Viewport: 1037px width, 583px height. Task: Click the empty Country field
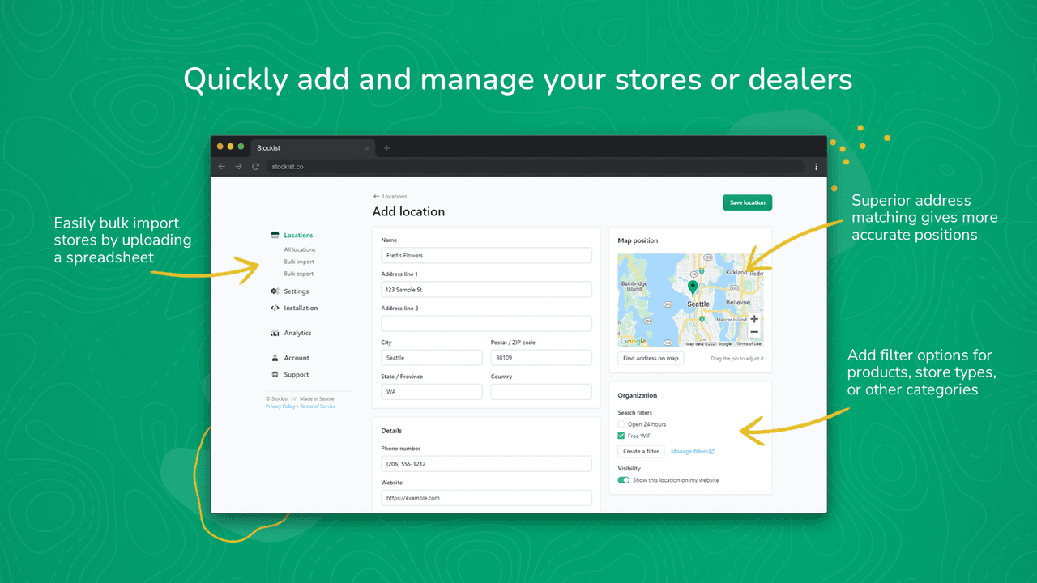click(541, 391)
